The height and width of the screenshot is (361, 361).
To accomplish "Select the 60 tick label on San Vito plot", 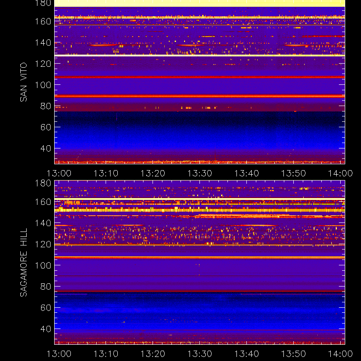I will [x=46, y=127].
